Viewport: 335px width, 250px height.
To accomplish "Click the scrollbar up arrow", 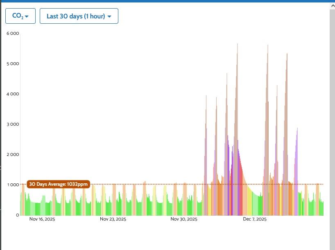I will tap(332, 6).
